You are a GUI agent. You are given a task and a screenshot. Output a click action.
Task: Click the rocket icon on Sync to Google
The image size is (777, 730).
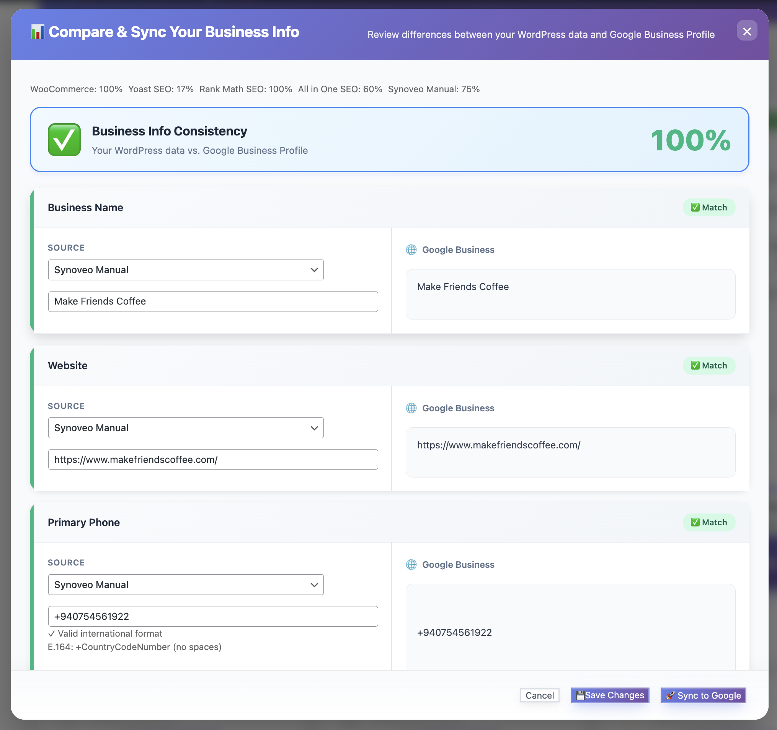pyautogui.click(x=671, y=695)
